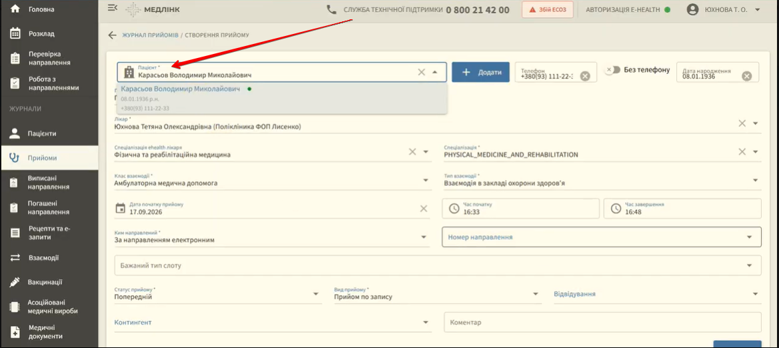
Task: Click the patient field building icon
Action: click(x=128, y=72)
